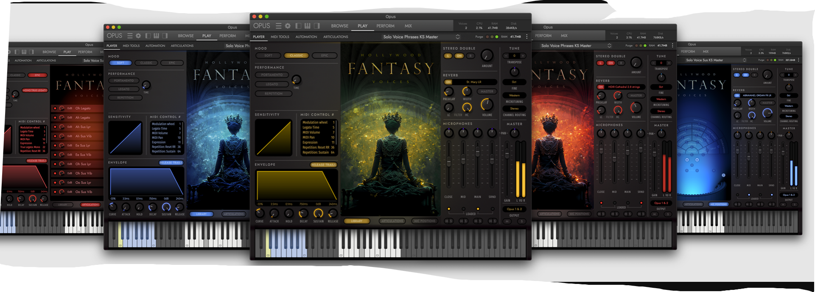815x292 pixels.
Task: Select the Classic mood in the front window
Action: point(296,56)
